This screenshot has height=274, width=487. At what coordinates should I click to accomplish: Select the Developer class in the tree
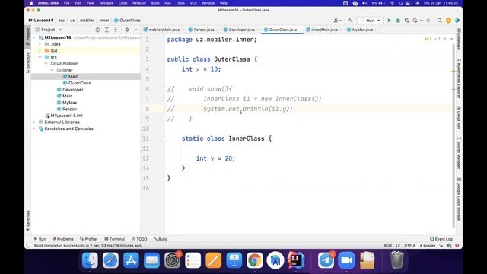pyautogui.click(x=73, y=90)
